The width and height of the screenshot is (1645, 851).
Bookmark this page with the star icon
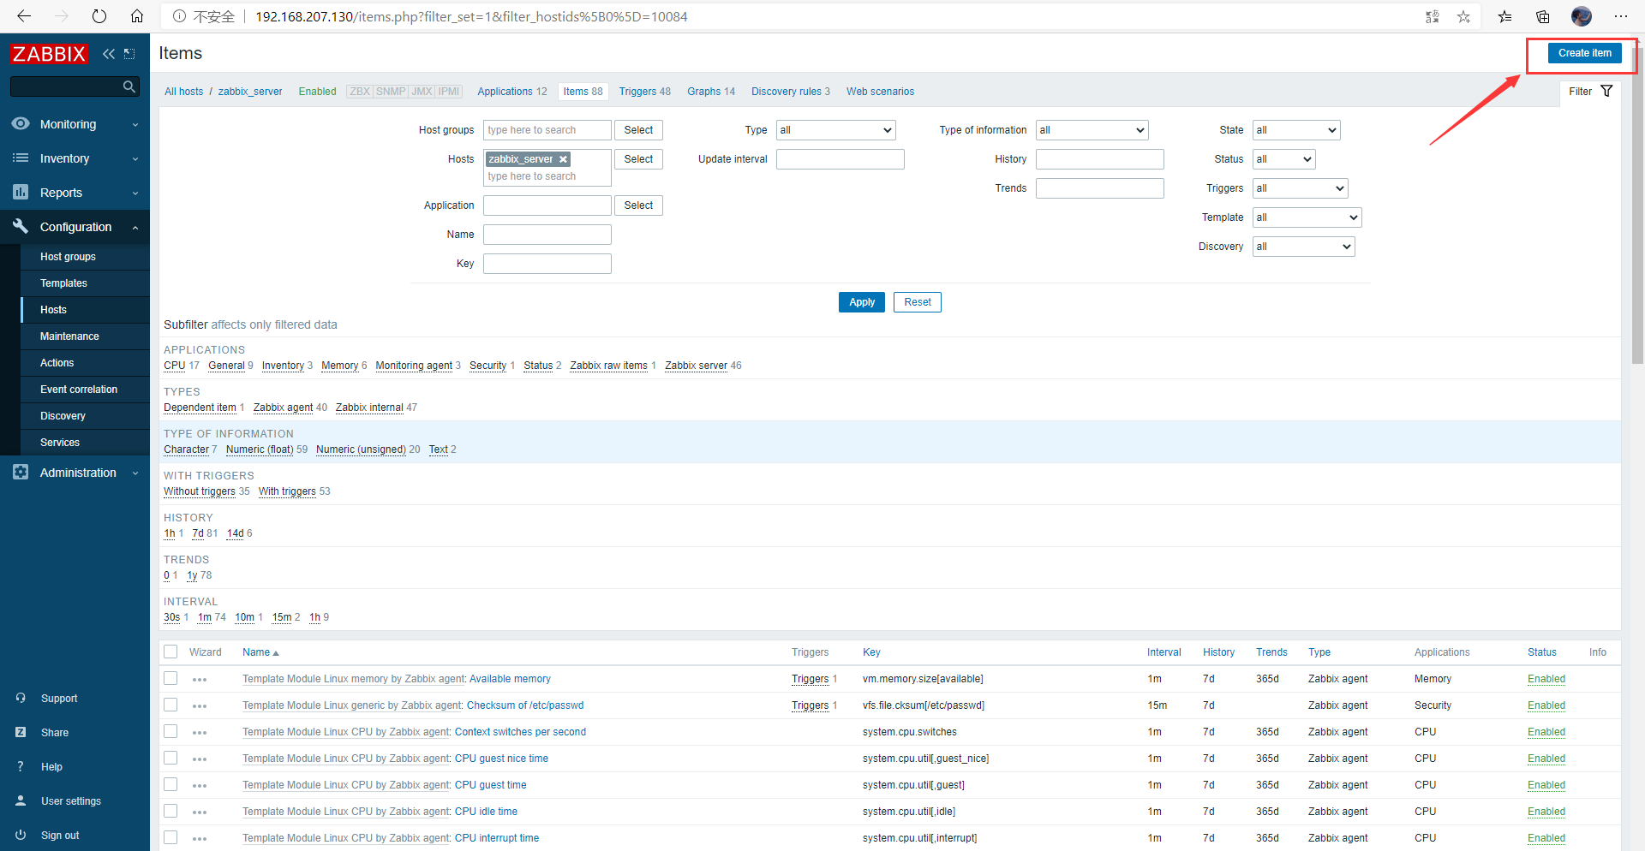pyautogui.click(x=1463, y=16)
